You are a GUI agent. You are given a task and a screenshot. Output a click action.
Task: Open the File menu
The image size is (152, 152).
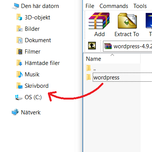pyautogui.click(x=90, y=6)
